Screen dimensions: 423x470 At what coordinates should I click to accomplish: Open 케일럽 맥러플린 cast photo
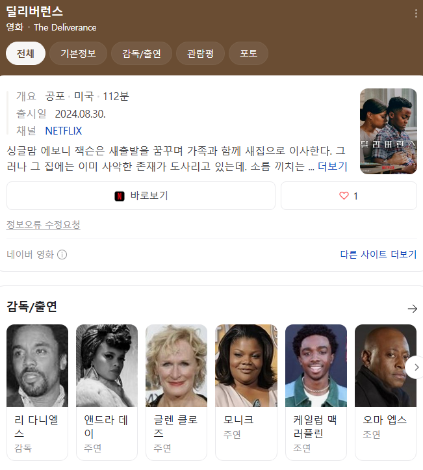click(316, 366)
